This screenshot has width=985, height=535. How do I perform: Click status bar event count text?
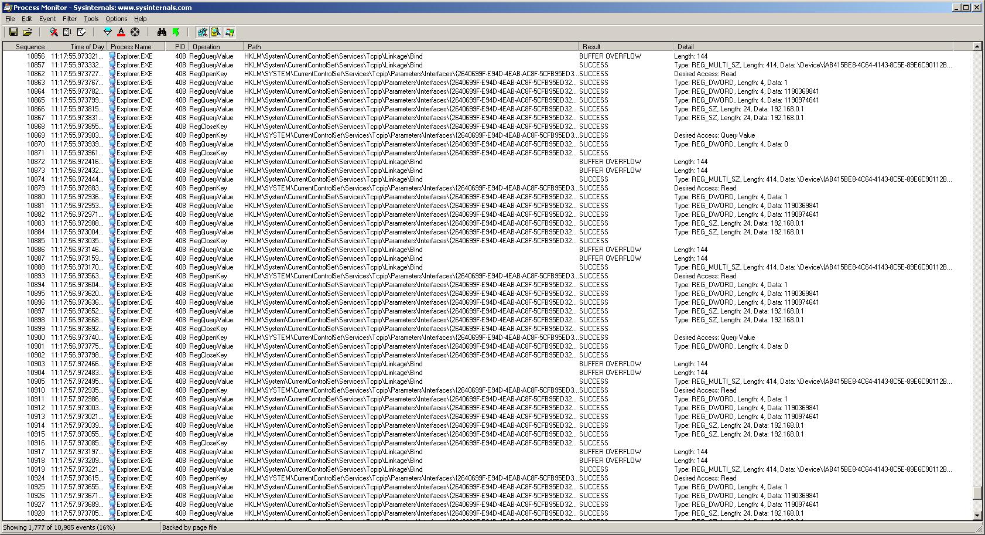click(x=59, y=527)
